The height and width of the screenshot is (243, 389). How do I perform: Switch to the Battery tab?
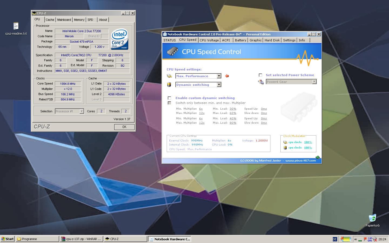tap(240, 40)
